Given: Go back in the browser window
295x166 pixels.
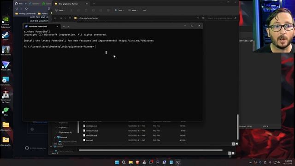Looking at the screenshot, I should (17, 9).
